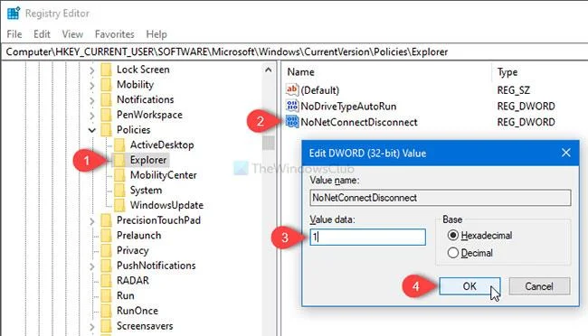Select the Mobility folder icon
Image resolution: width=588 pixels, height=336 pixels.
point(107,85)
